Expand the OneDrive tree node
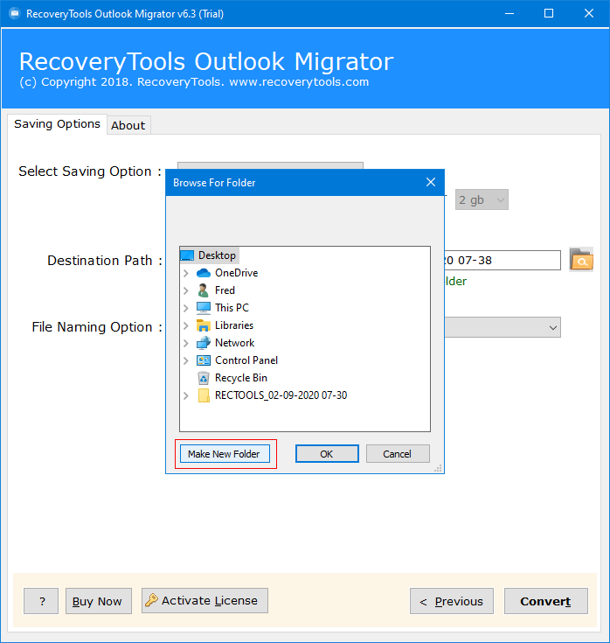The image size is (610, 643). pyautogui.click(x=185, y=273)
